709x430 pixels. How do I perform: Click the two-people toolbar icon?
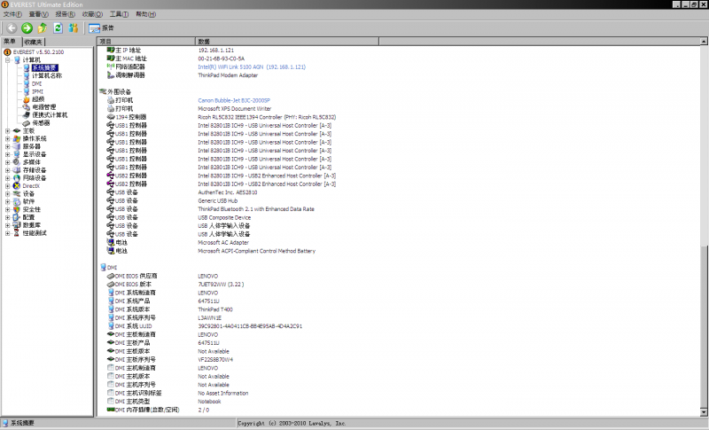(x=74, y=28)
